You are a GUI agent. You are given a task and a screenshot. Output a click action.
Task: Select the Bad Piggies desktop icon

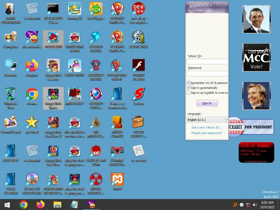tap(96, 11)
